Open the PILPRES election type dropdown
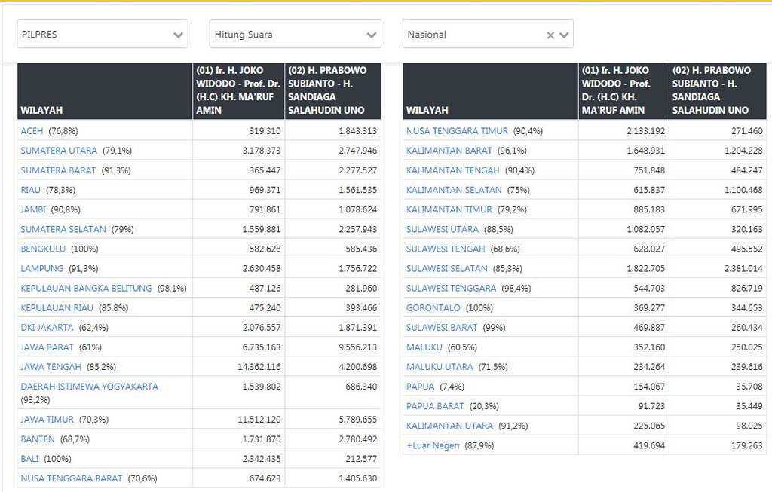 (x=103, y=34)
